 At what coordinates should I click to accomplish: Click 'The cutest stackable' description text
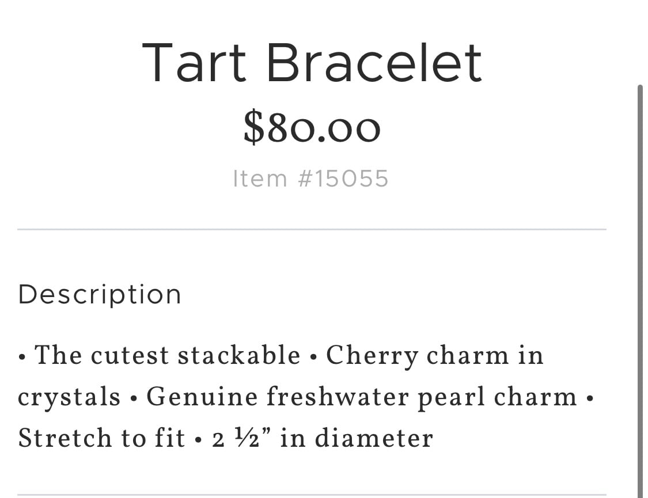[168, 355]
